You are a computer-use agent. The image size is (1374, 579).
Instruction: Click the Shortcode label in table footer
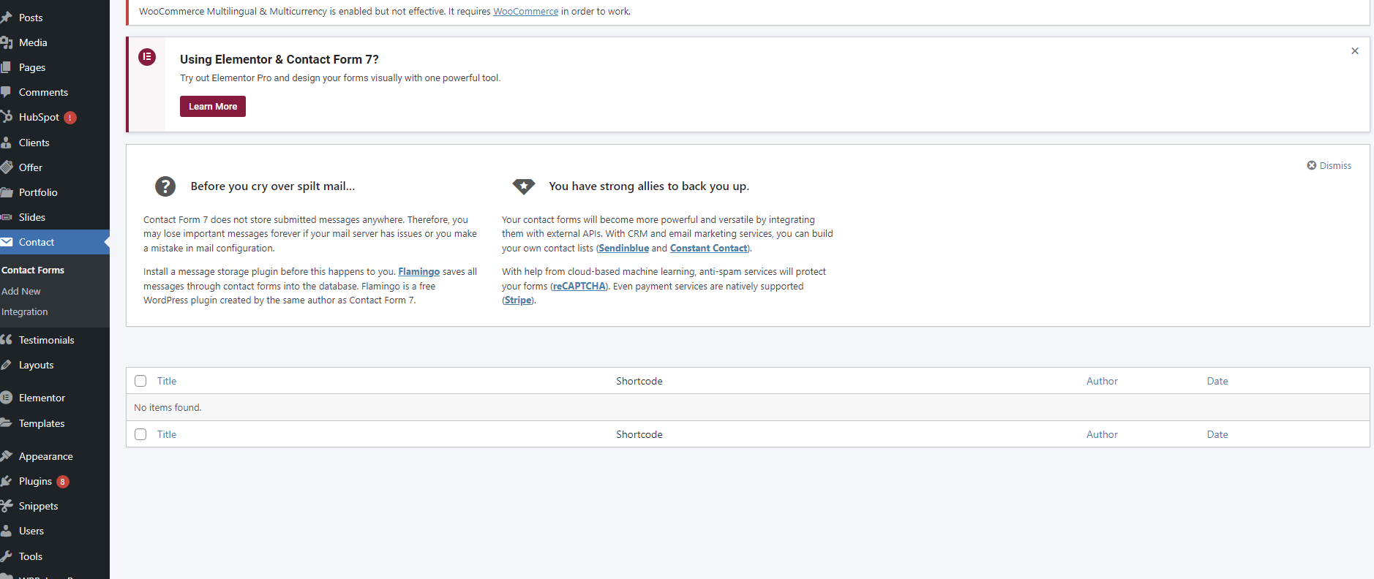pos(639,434)
